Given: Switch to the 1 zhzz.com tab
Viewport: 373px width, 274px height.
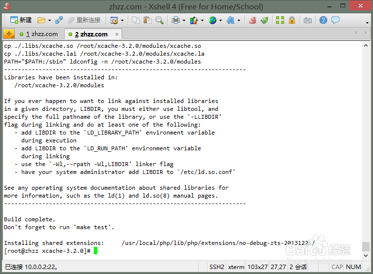Looking at the screenshot, I should pyautogui.click(x=39, y=34).
